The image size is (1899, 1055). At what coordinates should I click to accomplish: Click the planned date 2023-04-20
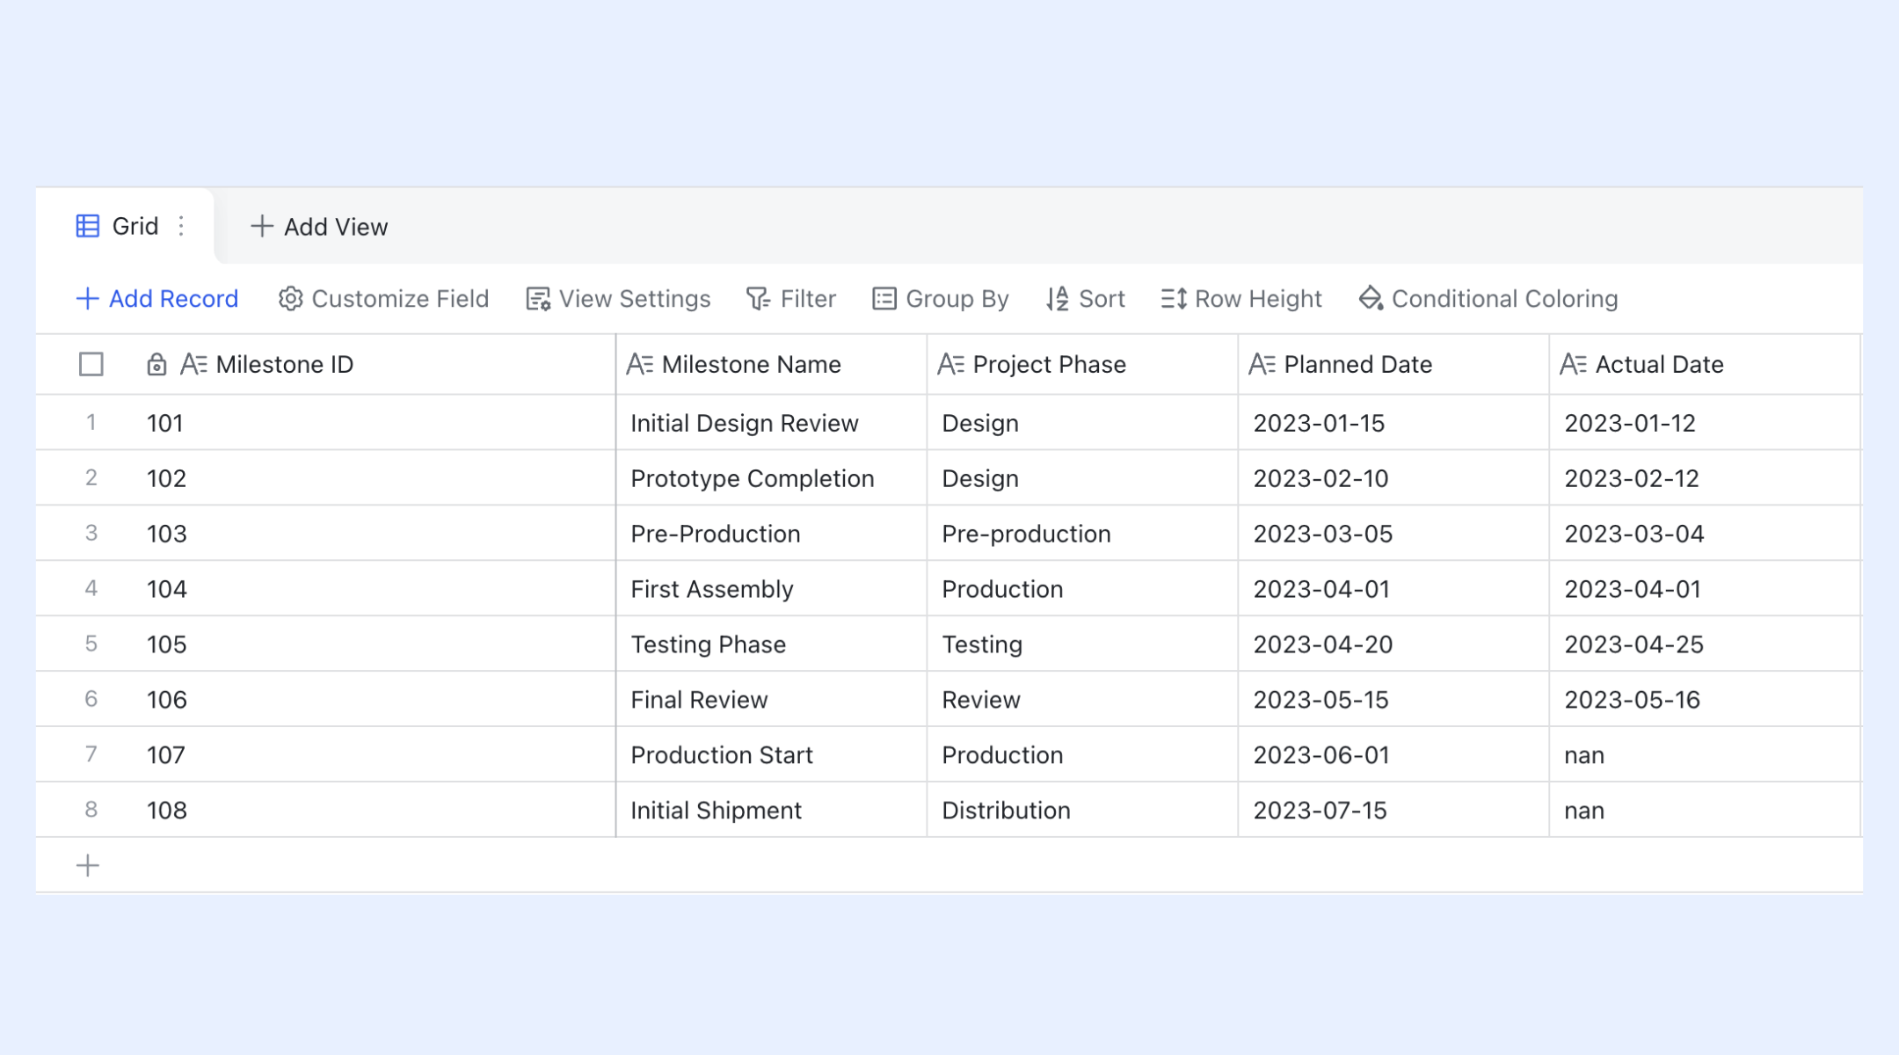click(1394, 644)
